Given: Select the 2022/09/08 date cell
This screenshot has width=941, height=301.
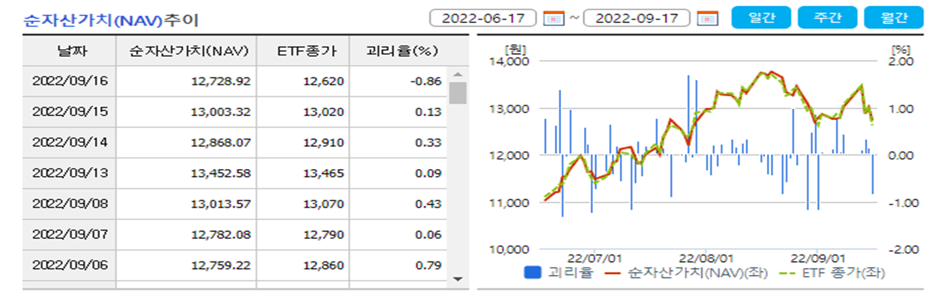Looking at the screenshot, I should click(x=70, y=204).
